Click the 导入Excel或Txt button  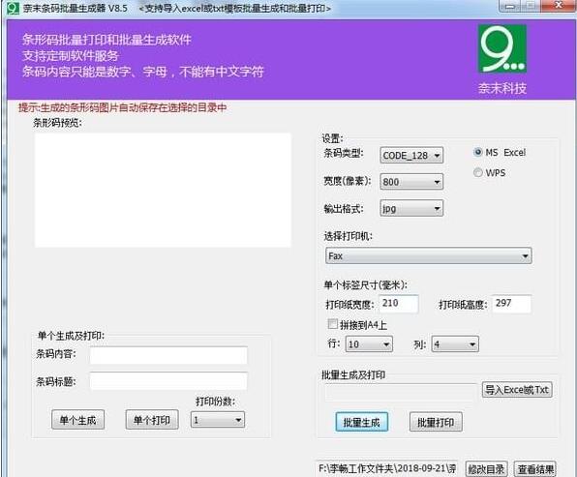517,390
